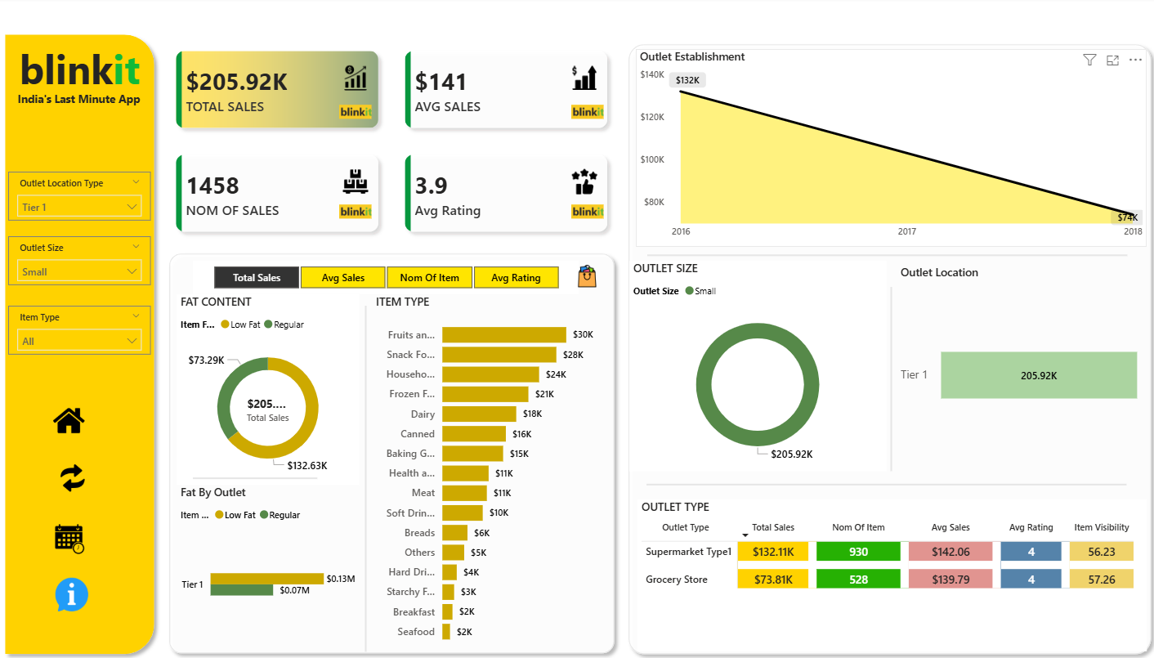Sort table by Nom Of Item column header
Screen dimensions: 1154x658
point(858,527)
